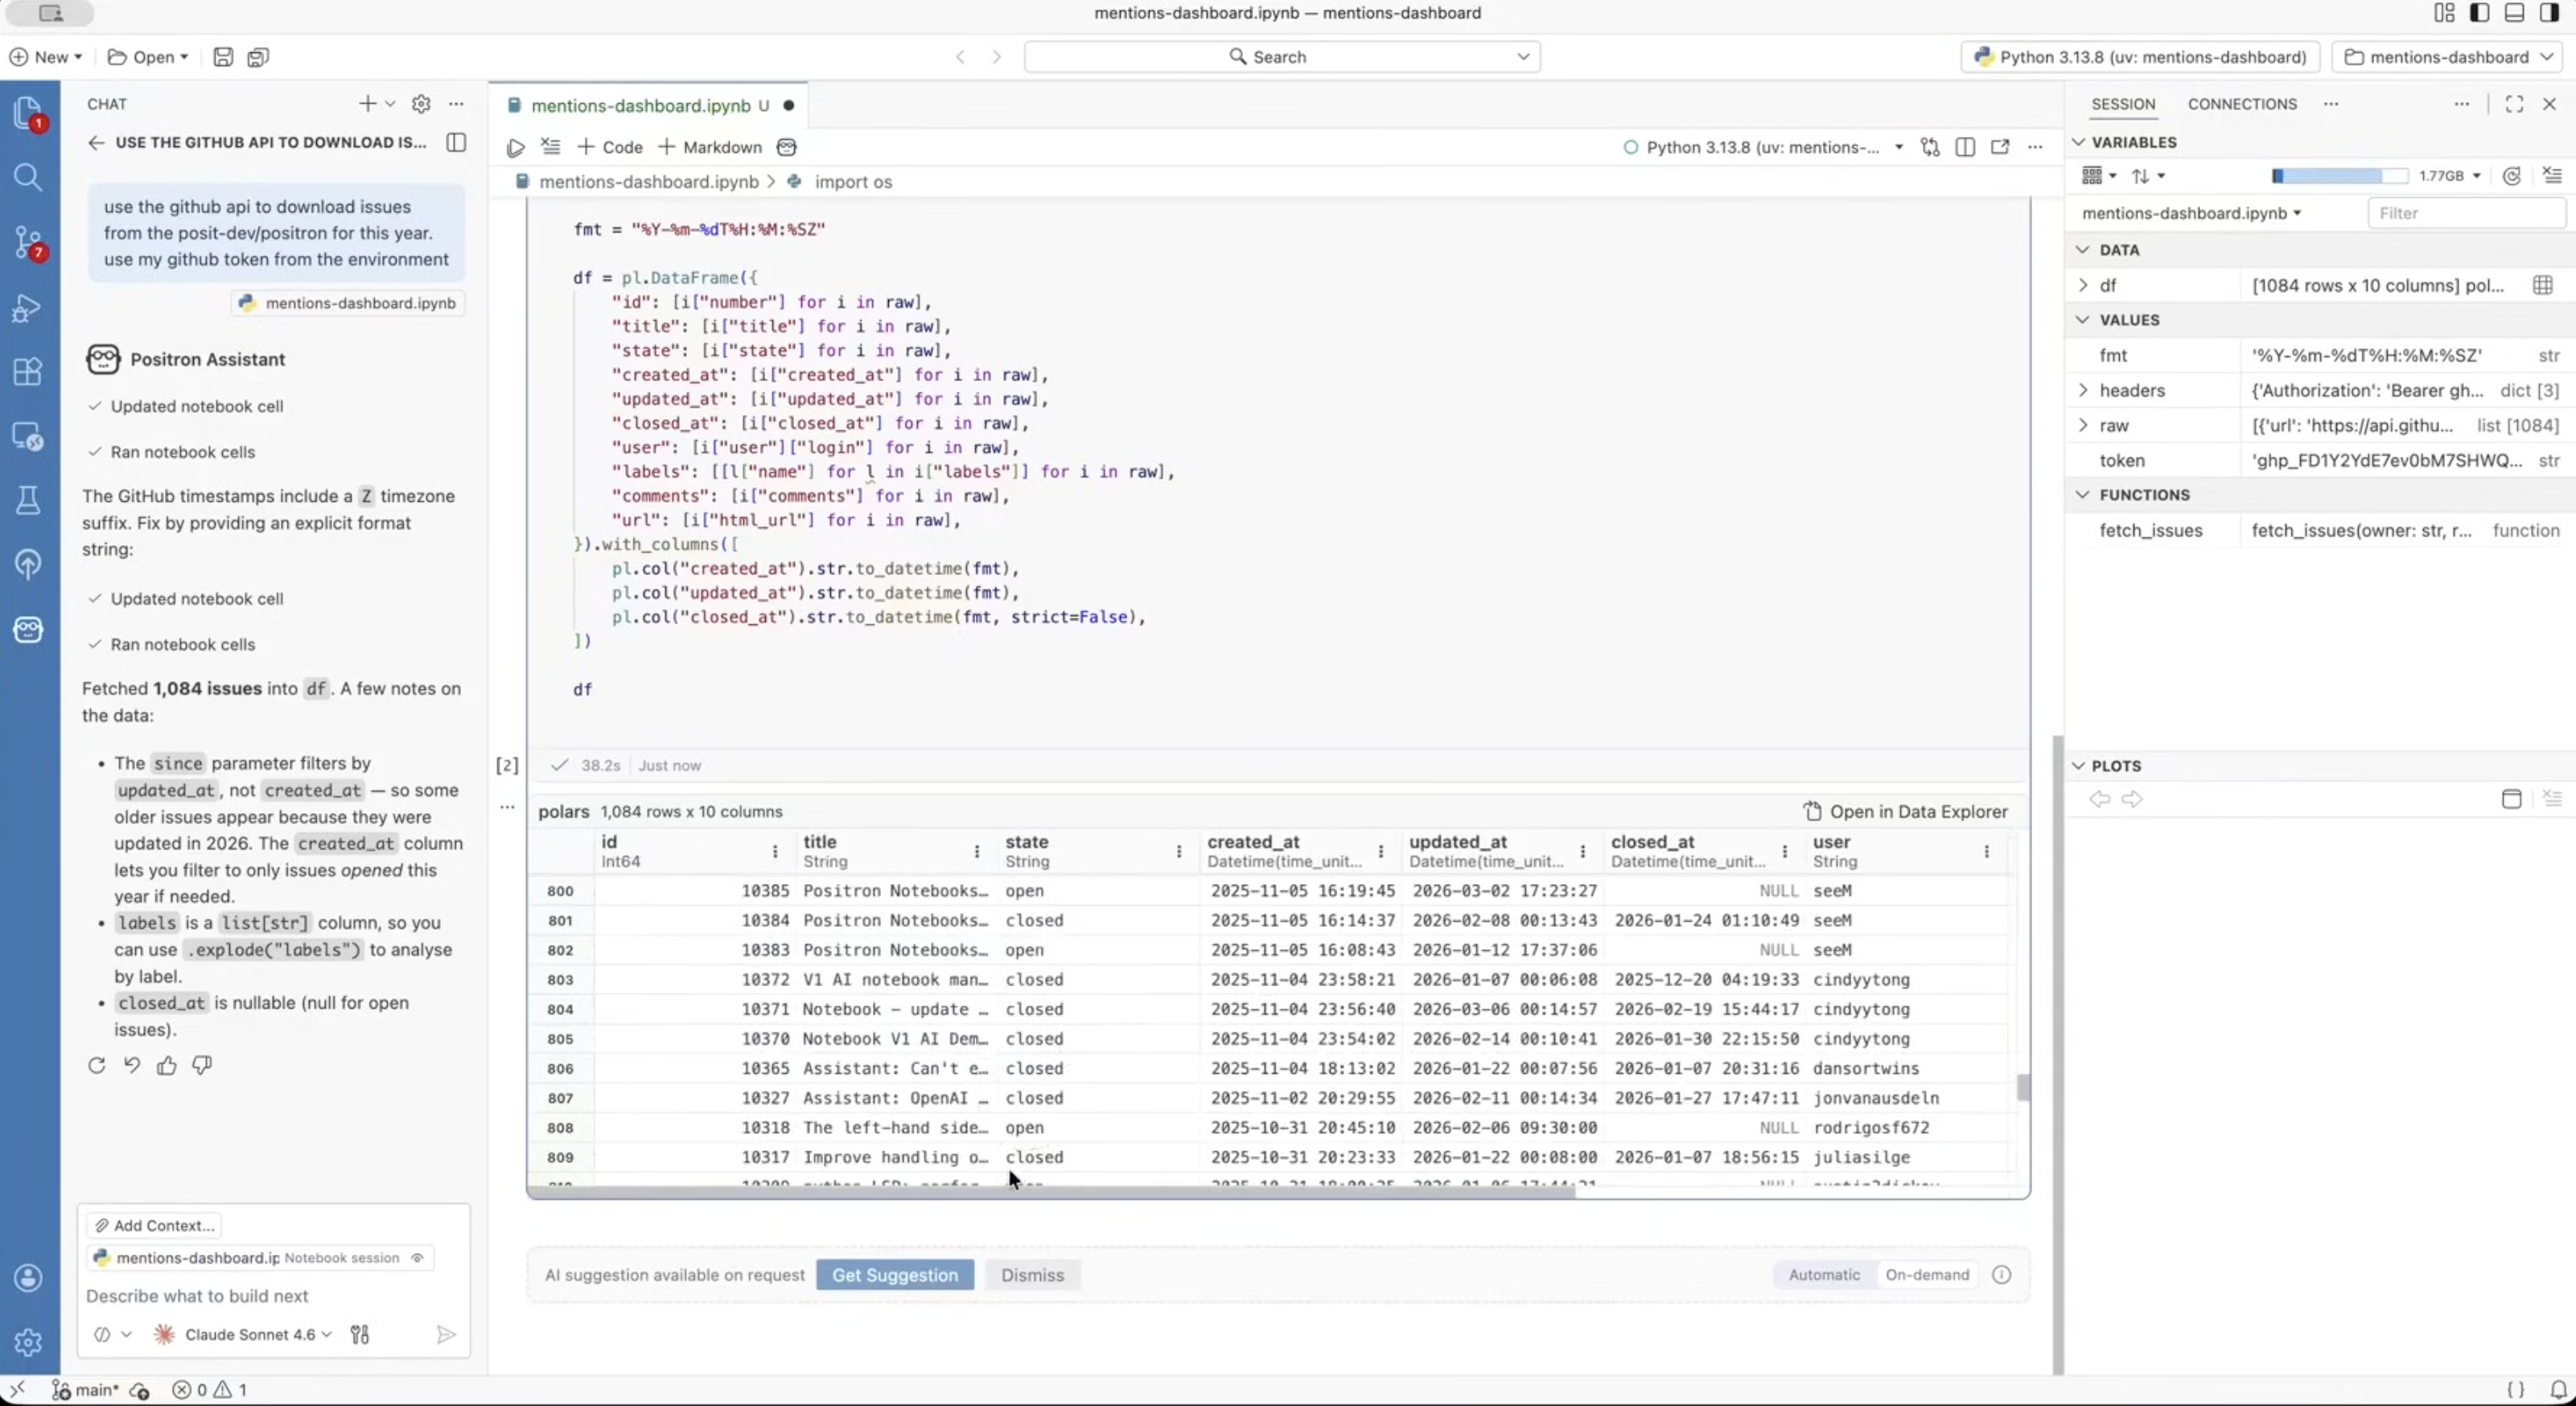Open the Search activity bar icon
Image resolution: width=2576 pixels, height=1406 pixels.
pos(28,178)
